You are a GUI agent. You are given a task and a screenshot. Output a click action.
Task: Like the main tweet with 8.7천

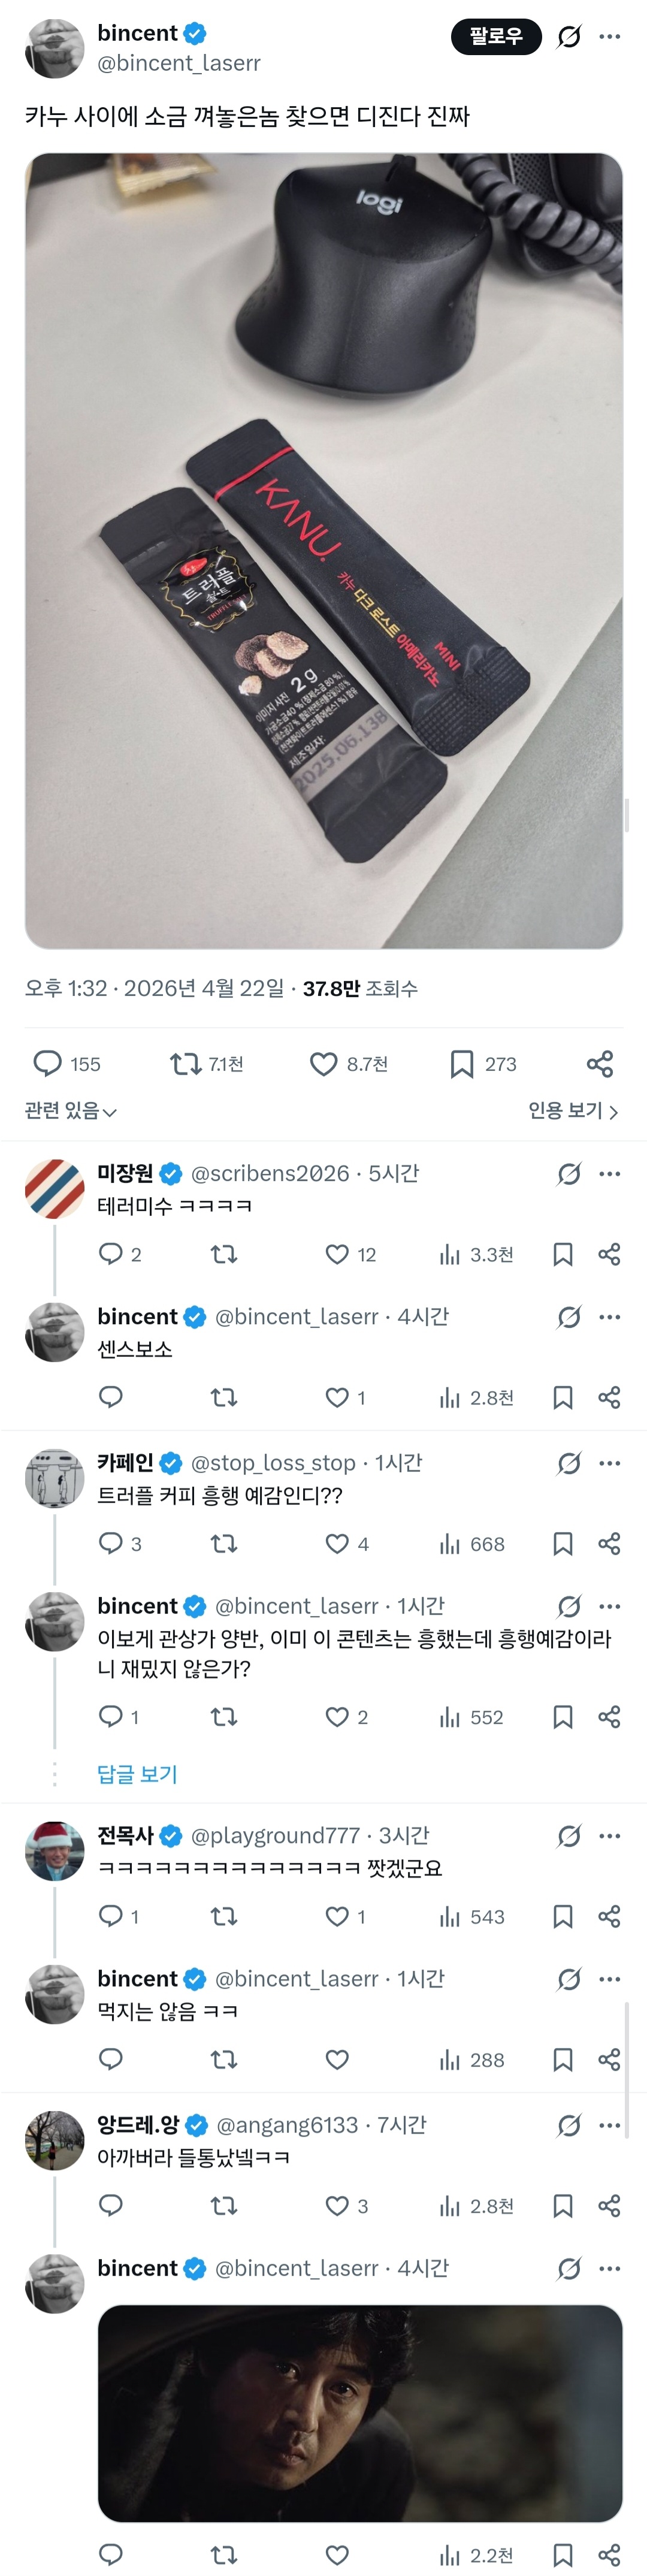[x=323, y=1063]
